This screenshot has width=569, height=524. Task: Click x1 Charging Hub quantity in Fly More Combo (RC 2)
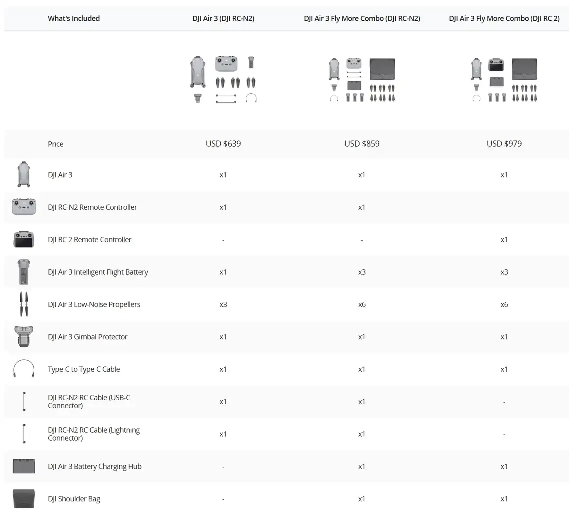[x=504, y=466]
